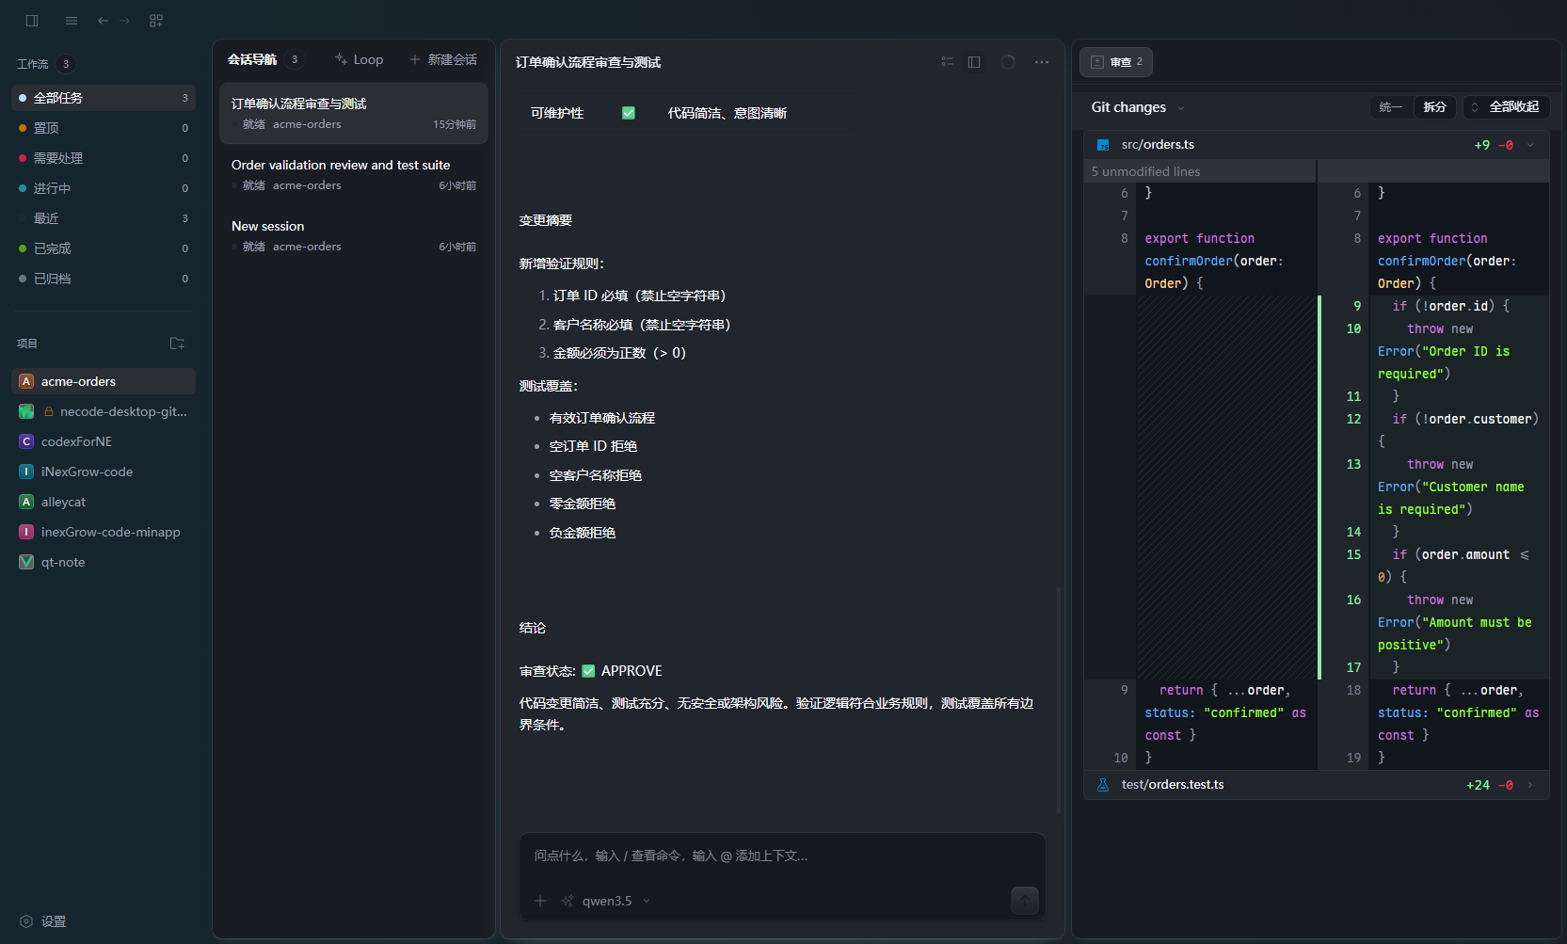Open the necode-desktop-git project
The height and width of the screenshot is (944, 1567).
(x=104, y=411)
